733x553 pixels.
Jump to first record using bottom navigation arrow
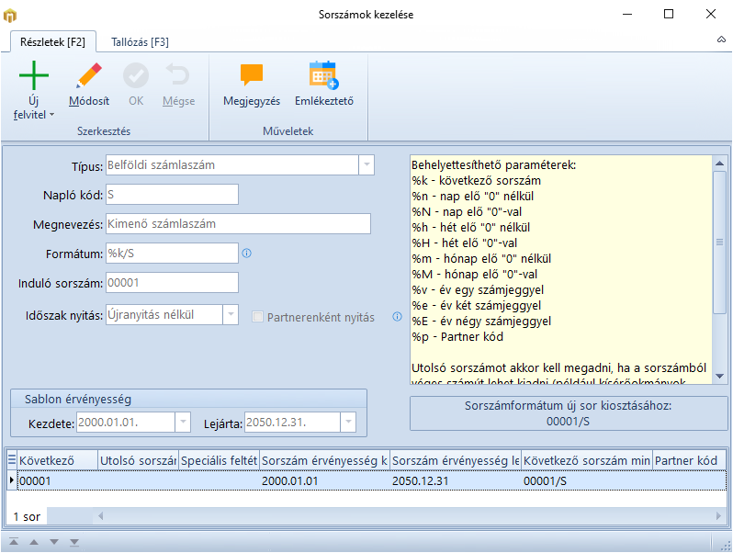(14, 541)
